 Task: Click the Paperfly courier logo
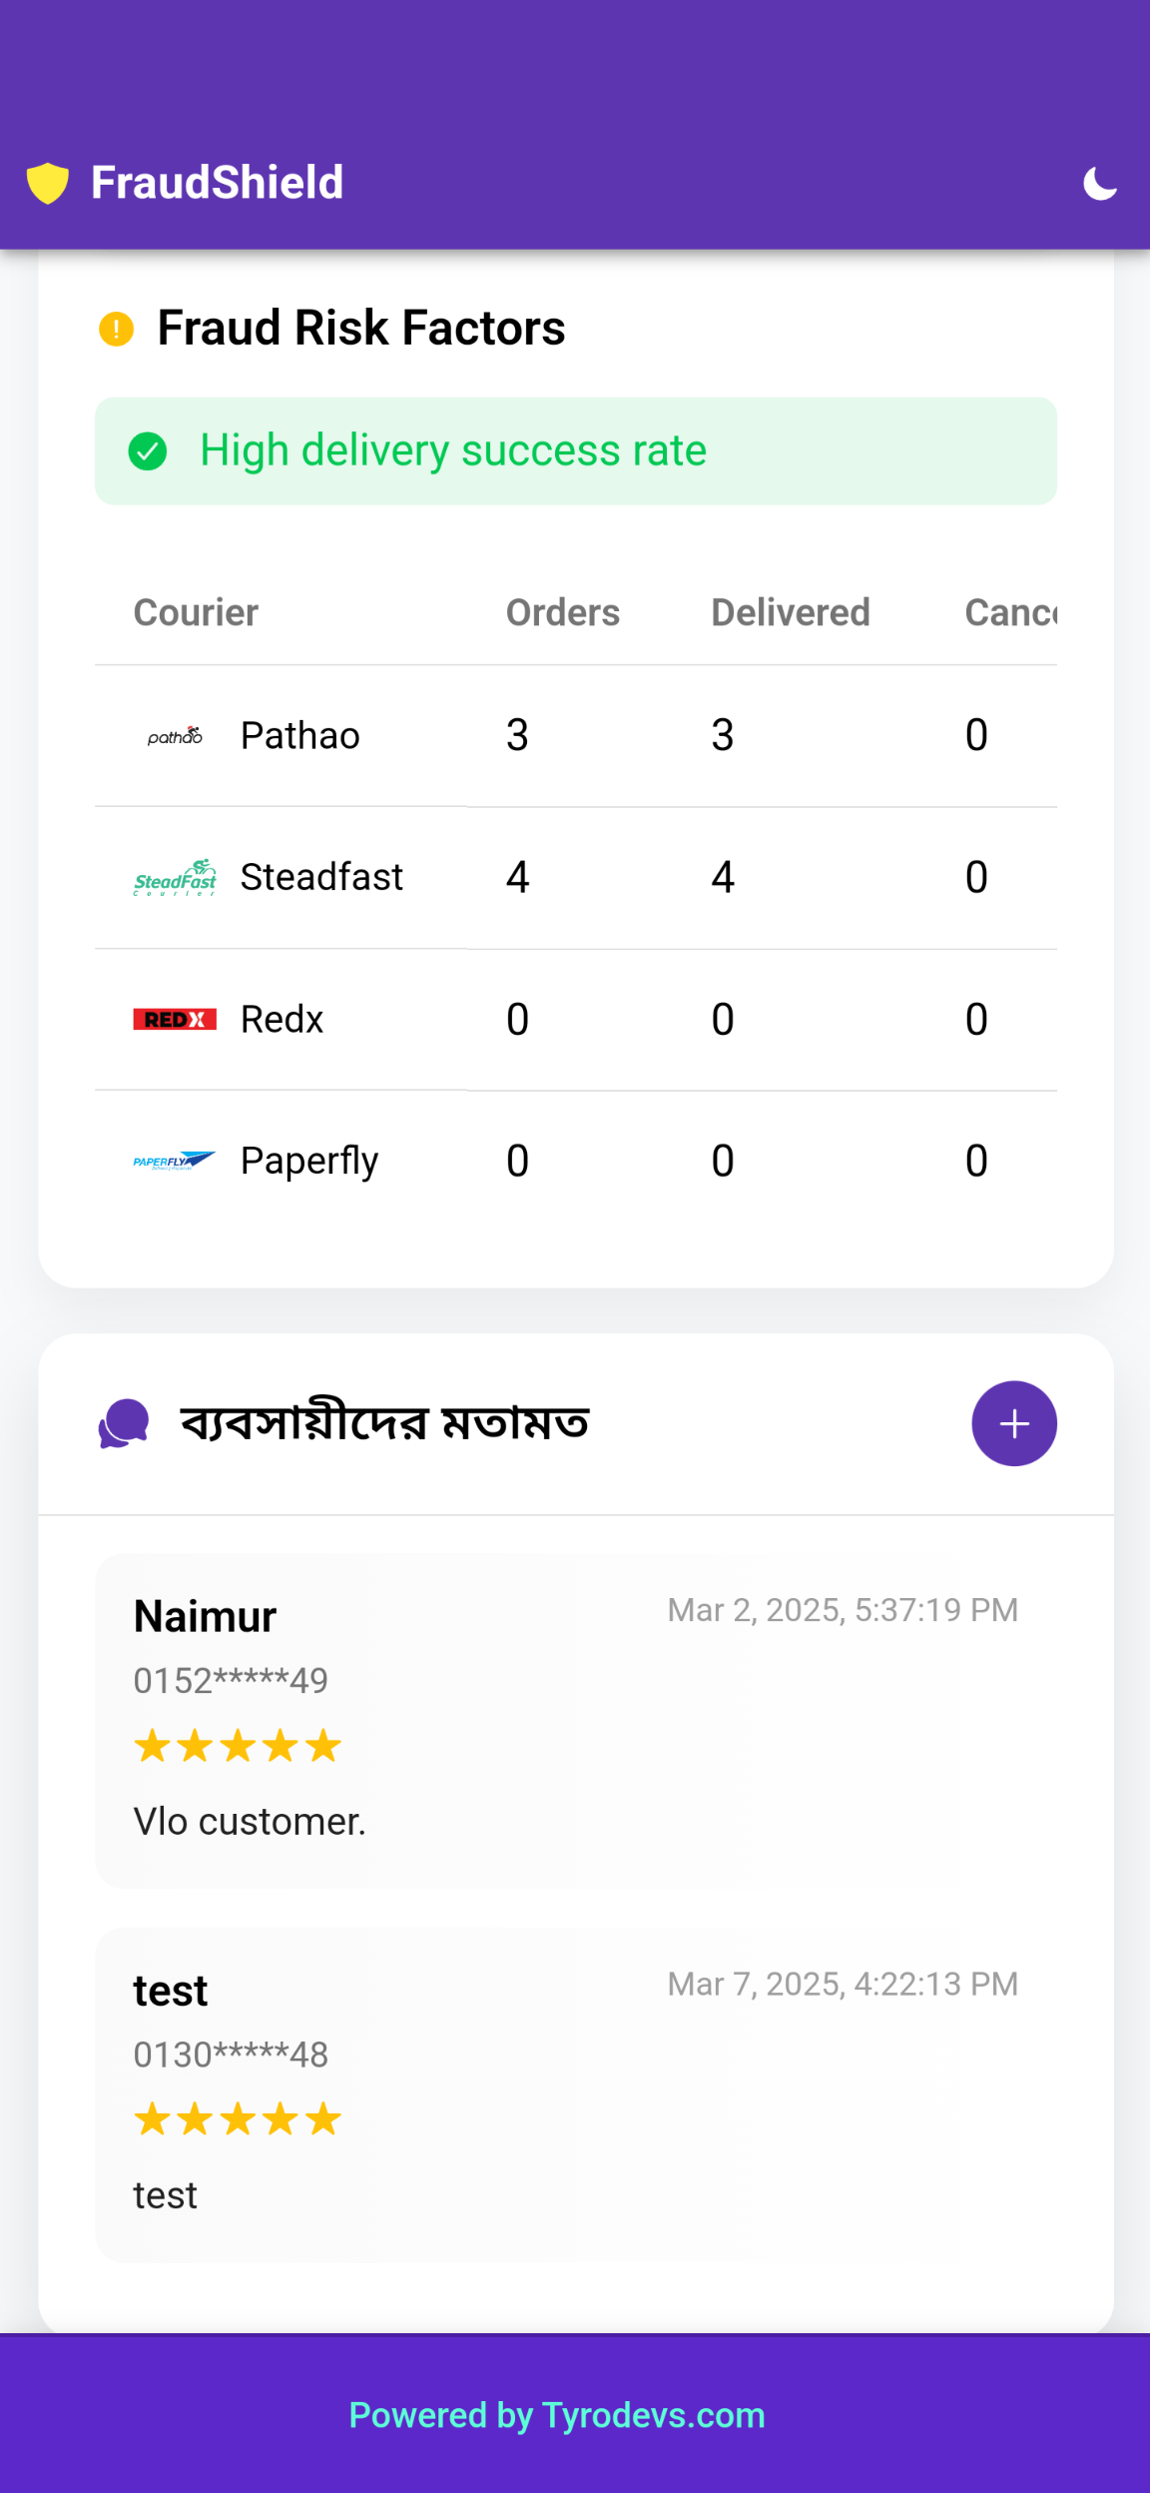tap(175, 1161)
